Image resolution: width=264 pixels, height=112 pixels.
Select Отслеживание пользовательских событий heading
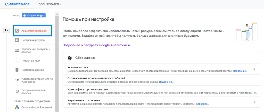click(96, 78)
